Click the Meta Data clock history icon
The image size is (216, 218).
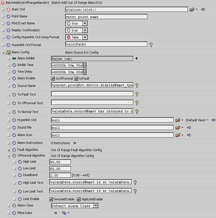tap(64, 213)
